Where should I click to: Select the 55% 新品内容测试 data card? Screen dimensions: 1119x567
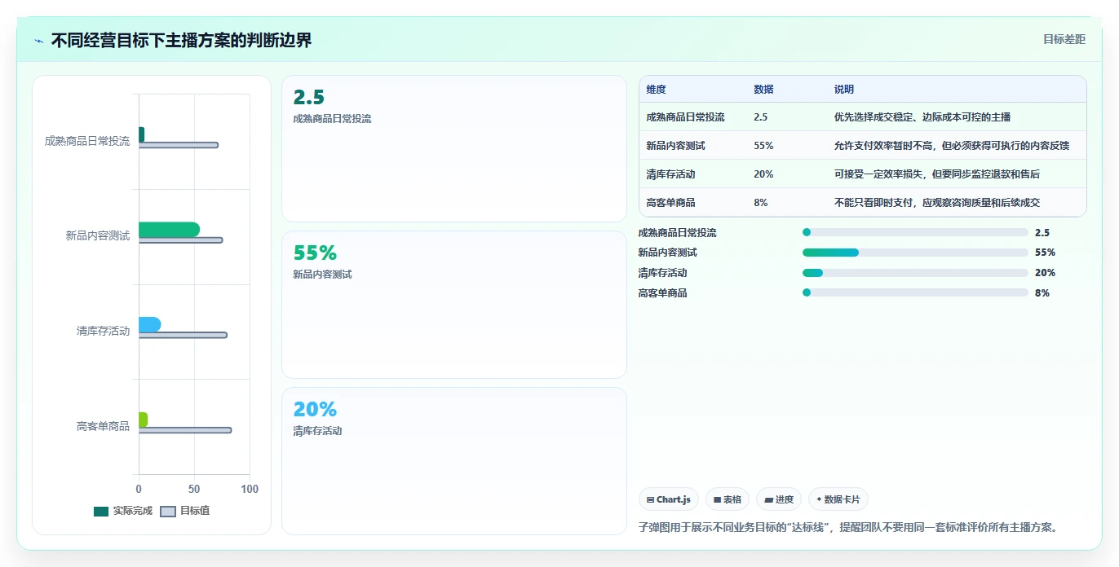coord(453,305)
